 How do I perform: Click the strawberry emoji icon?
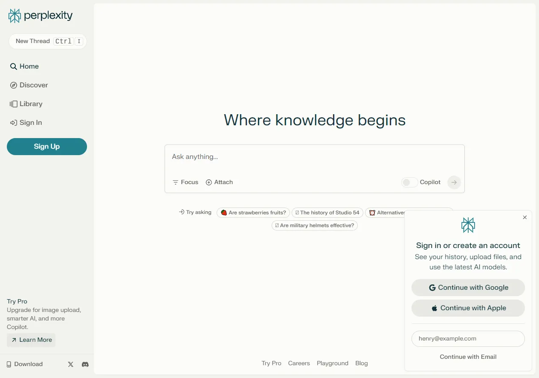click(x=224, y=213)
